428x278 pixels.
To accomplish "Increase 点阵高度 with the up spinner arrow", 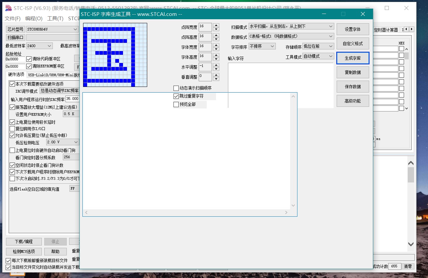I will [216, 35].
